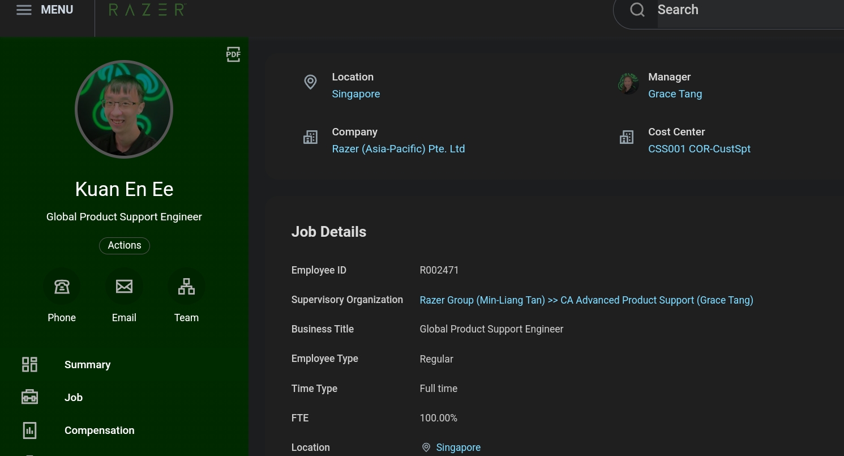Click the Team label

186,318
